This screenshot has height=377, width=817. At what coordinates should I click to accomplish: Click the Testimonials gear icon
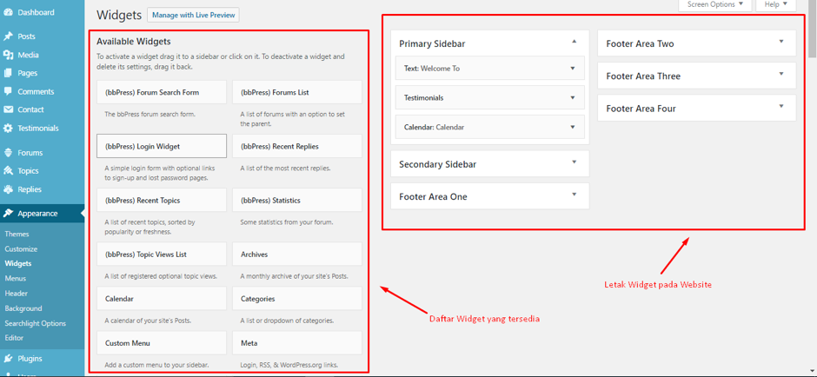[8, 128]
